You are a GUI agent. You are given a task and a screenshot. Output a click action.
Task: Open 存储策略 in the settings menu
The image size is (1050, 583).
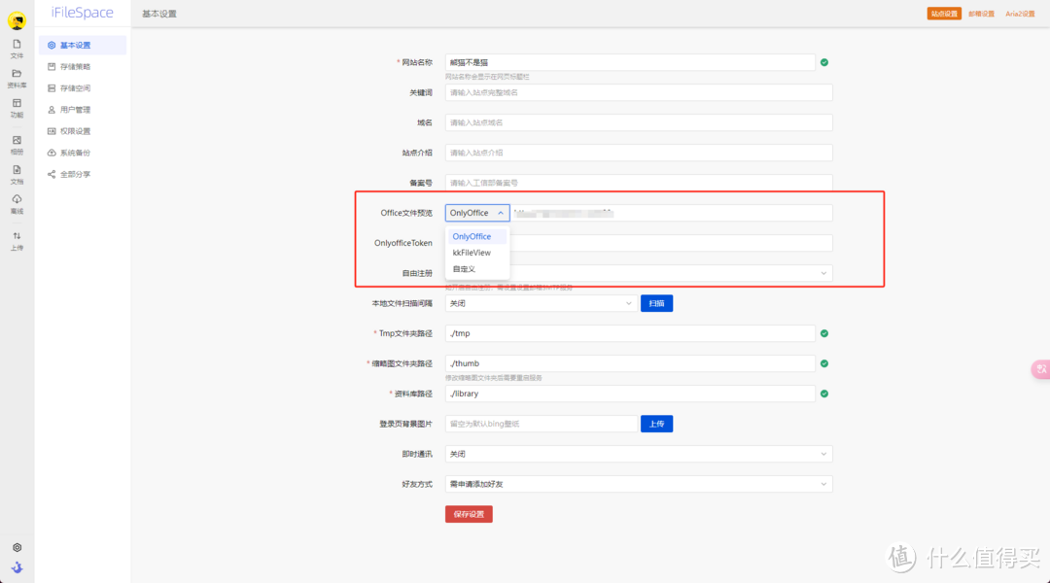[75, 67]
